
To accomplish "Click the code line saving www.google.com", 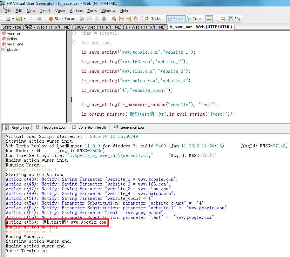I will 138,52.
